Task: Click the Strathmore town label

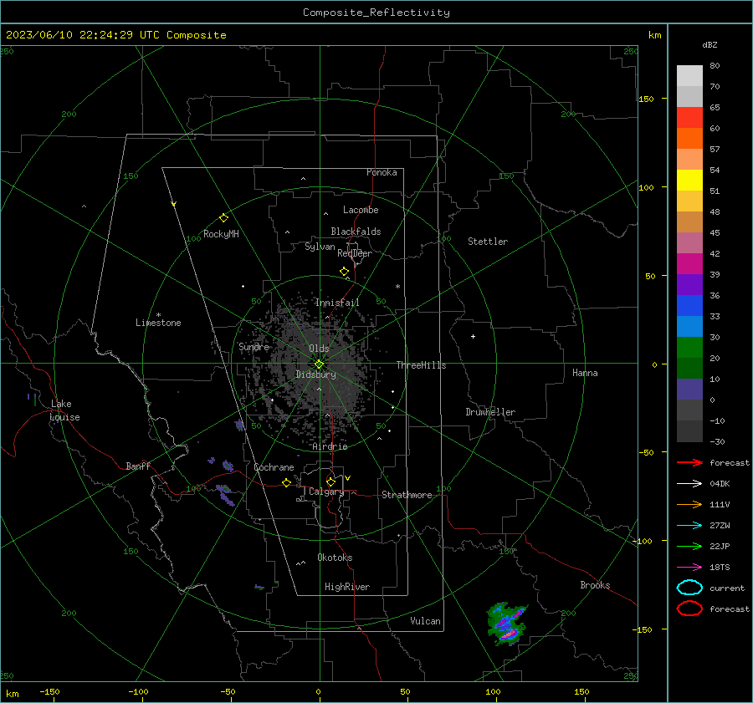Action: coord(407,495)
